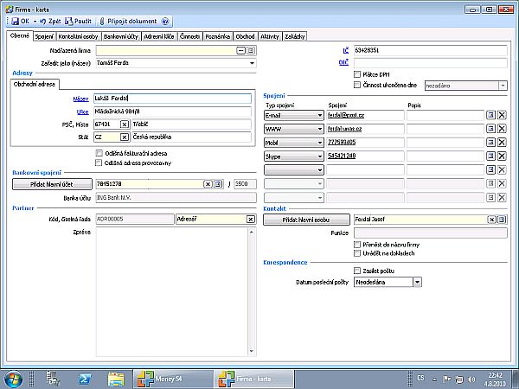Enable Odlišná adresa provozovny checkbox
Viewport: 519px width, 389px height.
tap(99, 163)
